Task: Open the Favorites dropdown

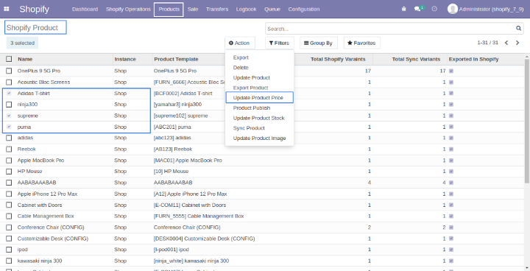Action: (361, 43)
